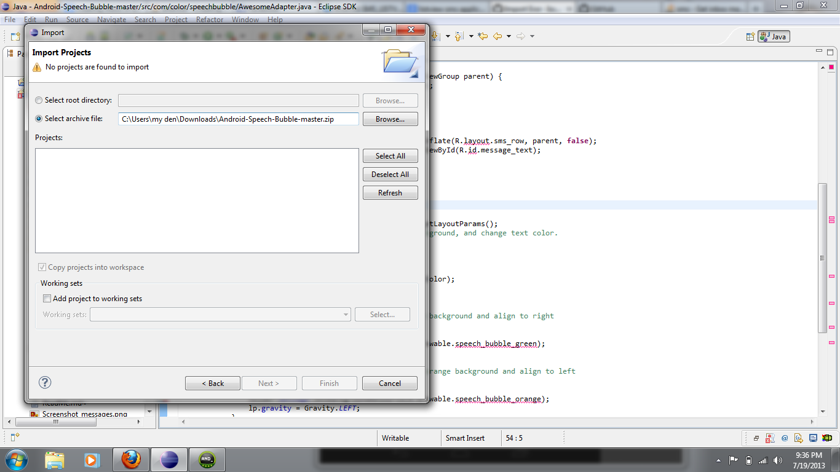This screenshot has width=840, height=472.
Task: Open Windows Explorer from taskbar
Action: pyautogui.click(x=55, y=460)
